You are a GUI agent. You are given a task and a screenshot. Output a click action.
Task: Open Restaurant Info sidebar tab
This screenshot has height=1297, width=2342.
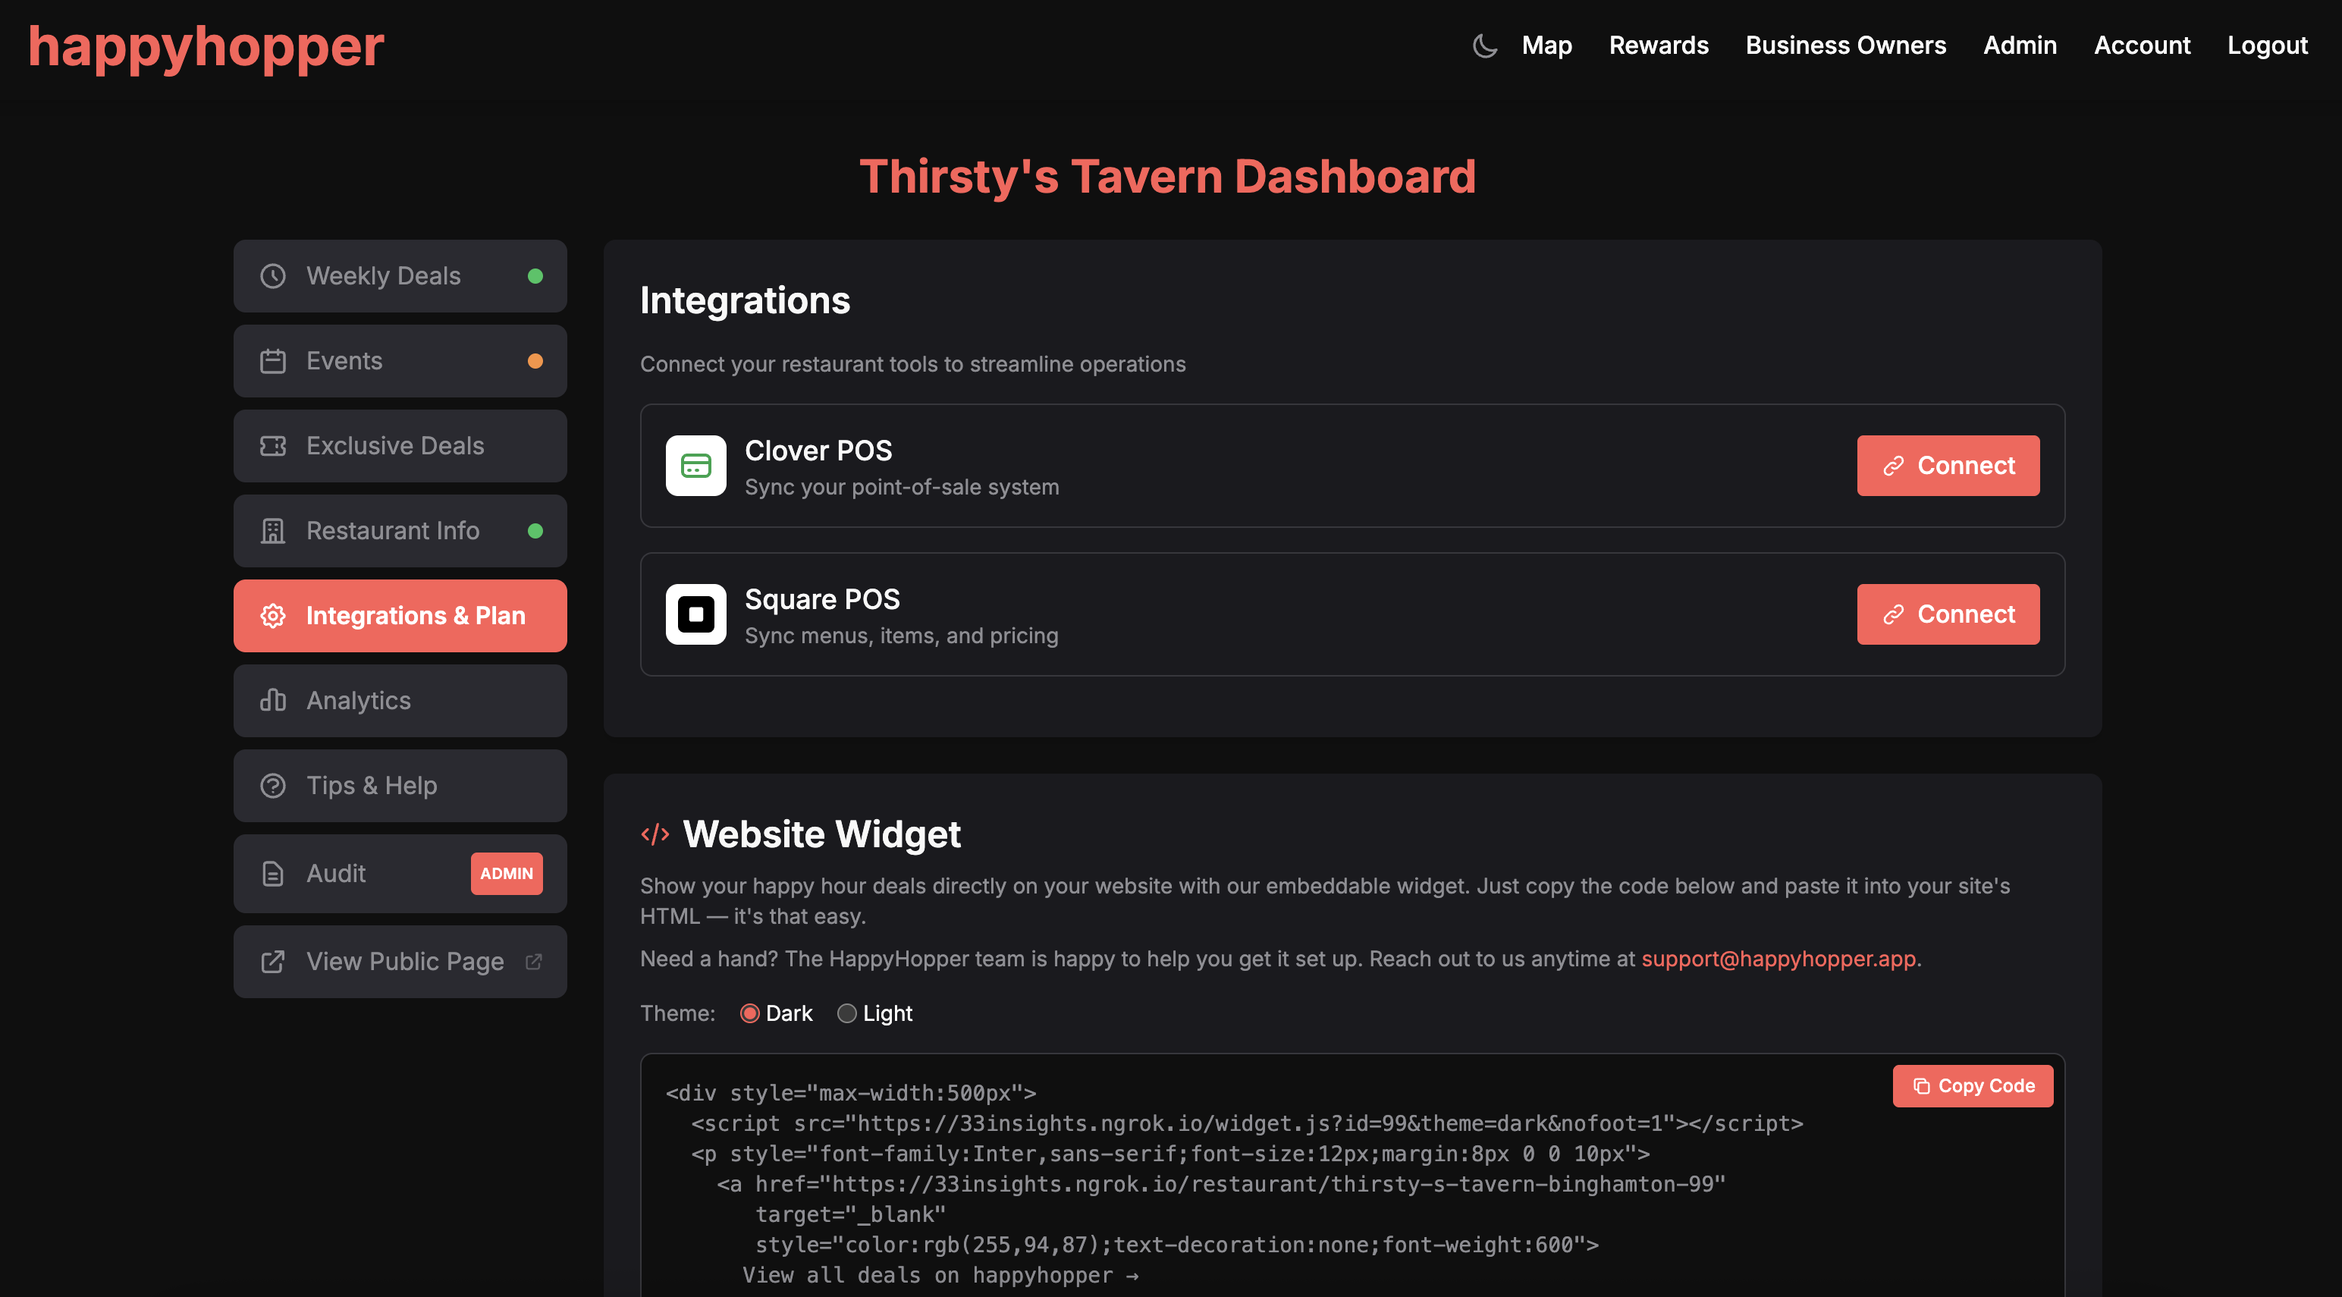click(x=400, y=530)
